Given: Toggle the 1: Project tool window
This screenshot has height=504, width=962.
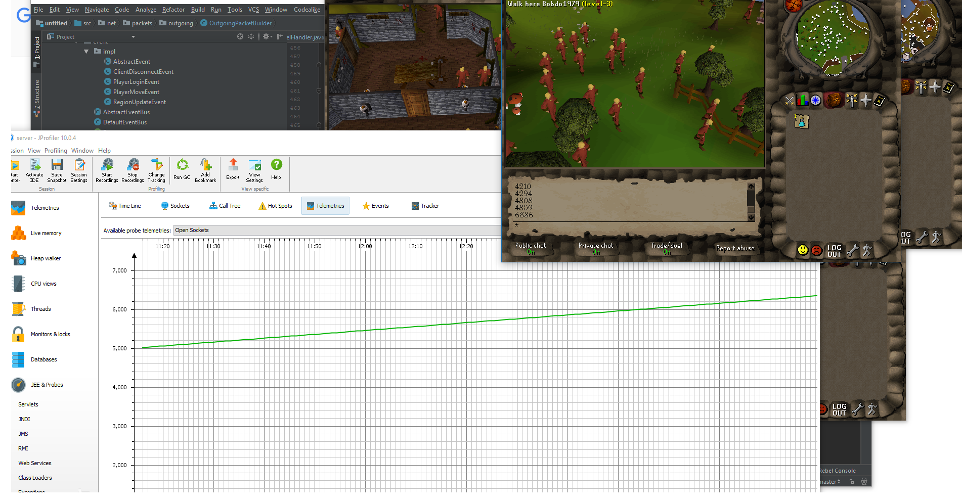Looking at the screenshot, I should coord(36,51).
